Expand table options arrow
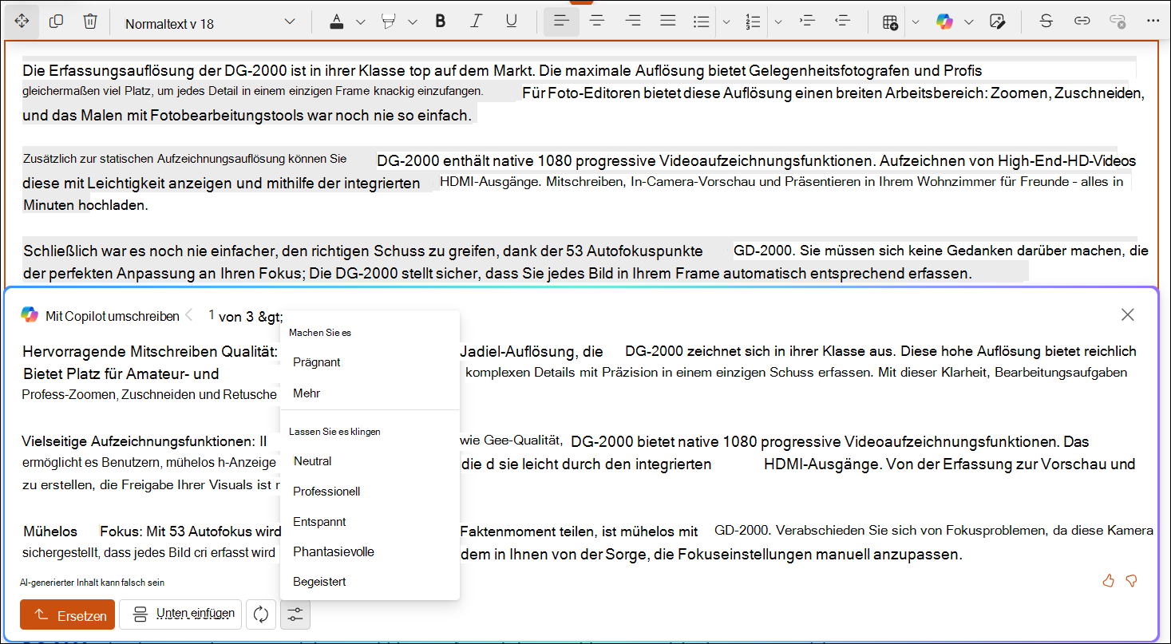 tap(916, 22)
